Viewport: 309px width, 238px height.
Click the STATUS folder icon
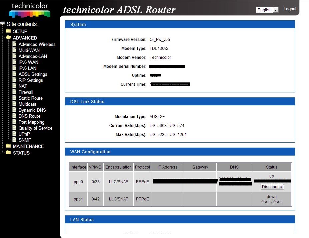pyautogui.click(x=8, y=153)
